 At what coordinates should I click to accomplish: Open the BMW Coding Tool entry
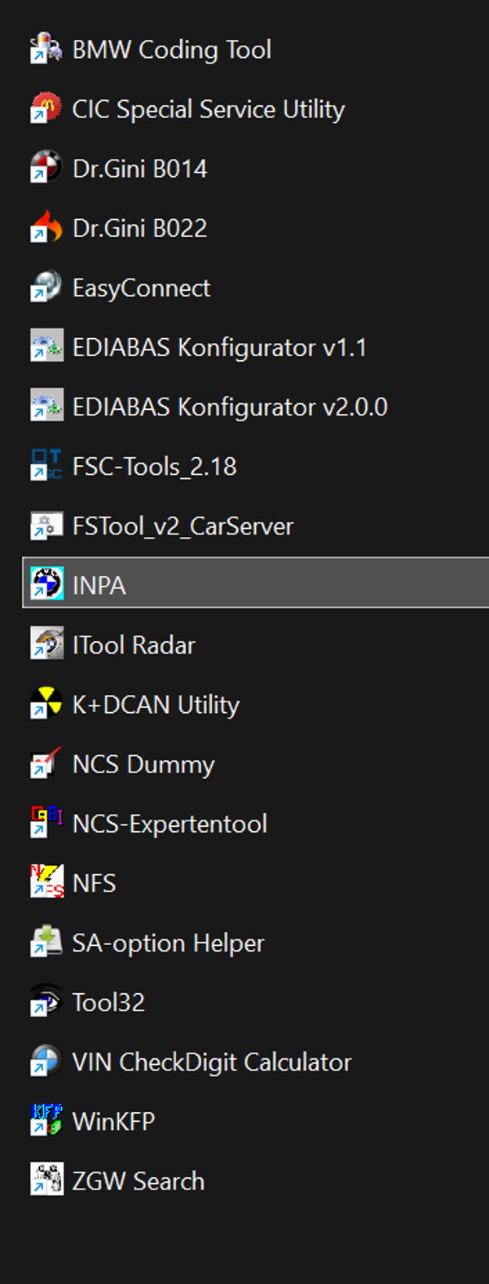172,50
